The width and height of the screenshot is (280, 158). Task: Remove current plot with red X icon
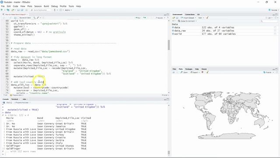[203, 72]
